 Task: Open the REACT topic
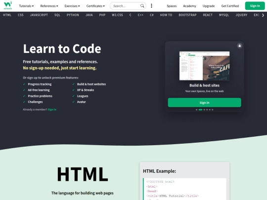click(208, 15)
